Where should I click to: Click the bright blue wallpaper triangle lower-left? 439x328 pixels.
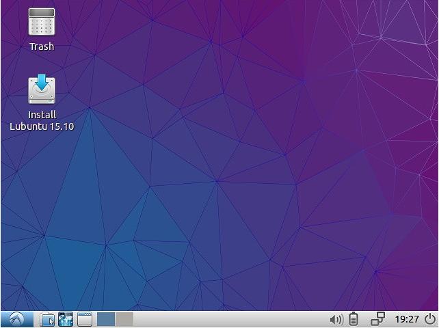(x=68, y=260)
